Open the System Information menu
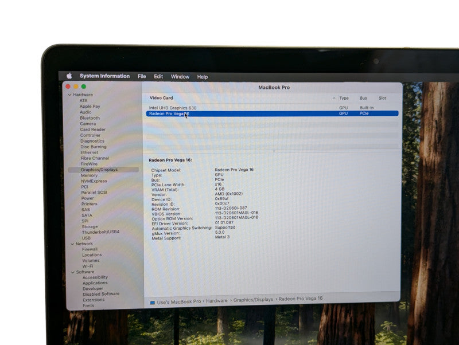Image resolution: width=459 pixels, height=345 pixels. click(104, 76)
